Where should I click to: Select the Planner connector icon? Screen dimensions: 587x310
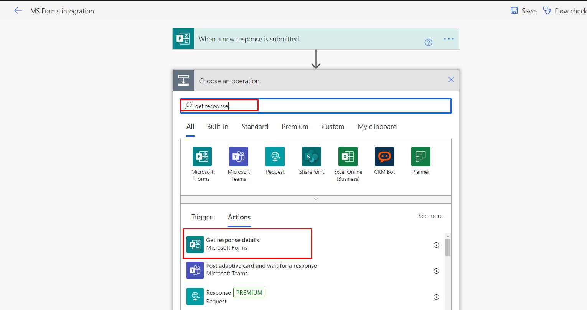click(x=421, y=157)
